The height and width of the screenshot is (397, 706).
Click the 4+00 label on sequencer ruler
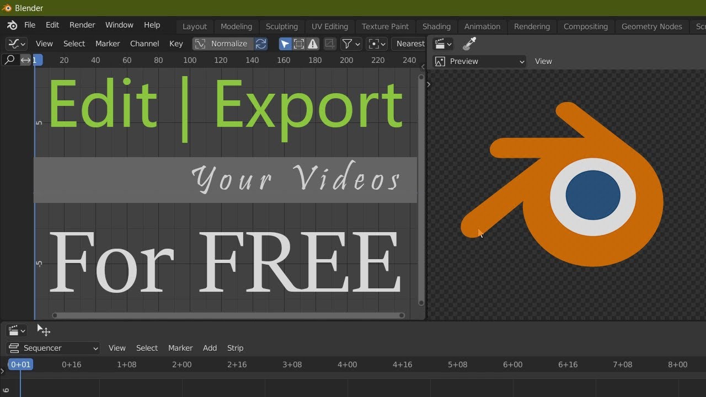point(347,364)
